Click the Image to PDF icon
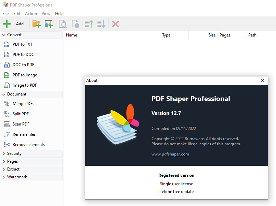Screen dimensions: 276x206 point(7,85)
